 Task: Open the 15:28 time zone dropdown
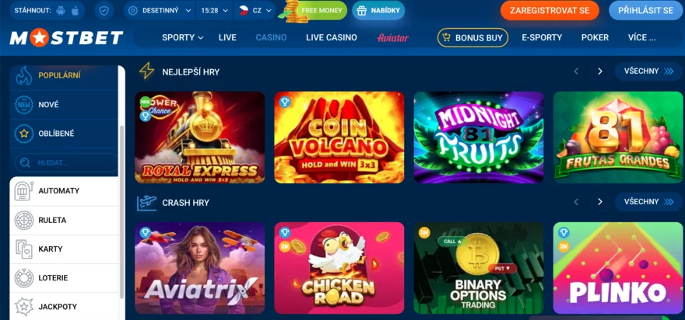click(x=215, y=10)
